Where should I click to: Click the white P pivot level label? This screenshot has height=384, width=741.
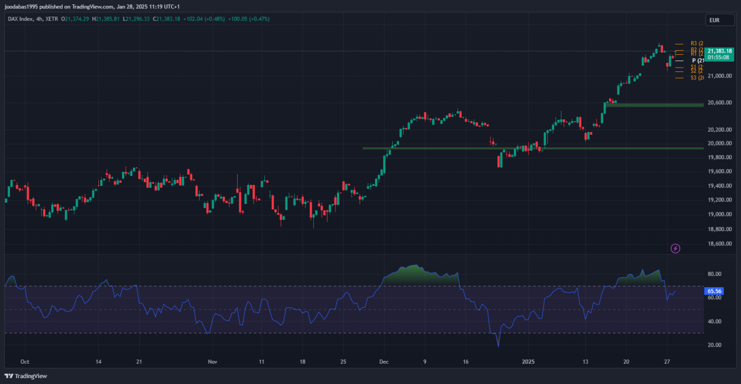tap(697, 61)
